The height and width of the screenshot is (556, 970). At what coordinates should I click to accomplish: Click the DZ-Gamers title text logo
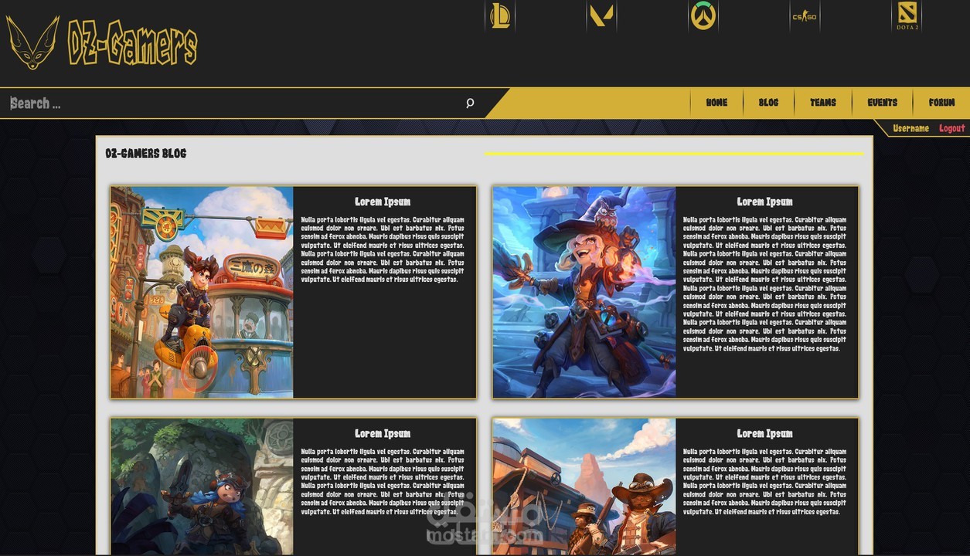[x=132, y=43]
